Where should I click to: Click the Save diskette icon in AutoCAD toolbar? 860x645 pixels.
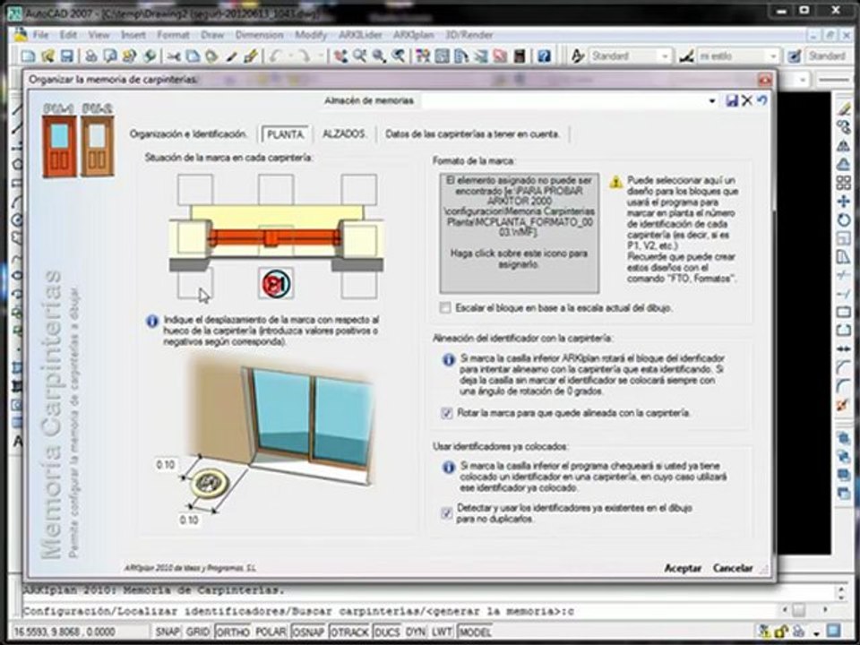tap(67, 56)
